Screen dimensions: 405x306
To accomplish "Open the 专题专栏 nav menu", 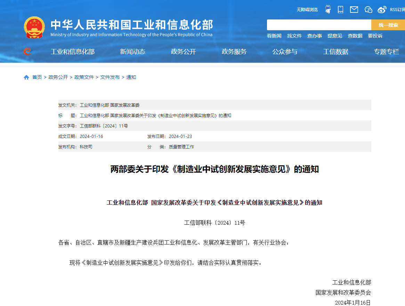I will [x=387, y=52].
